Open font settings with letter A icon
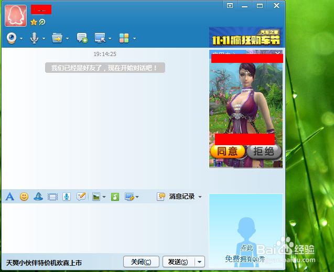Screen dimensions: 334x272 point(10,197)
